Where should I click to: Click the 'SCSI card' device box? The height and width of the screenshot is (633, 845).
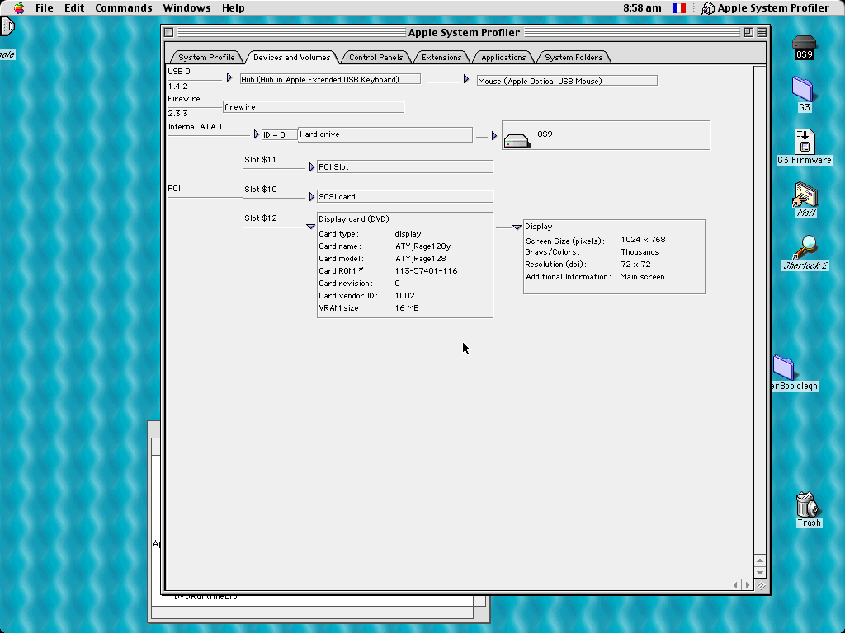[x=404, y=196]
